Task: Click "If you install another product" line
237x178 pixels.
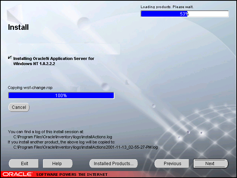Action: pos(61,142)
